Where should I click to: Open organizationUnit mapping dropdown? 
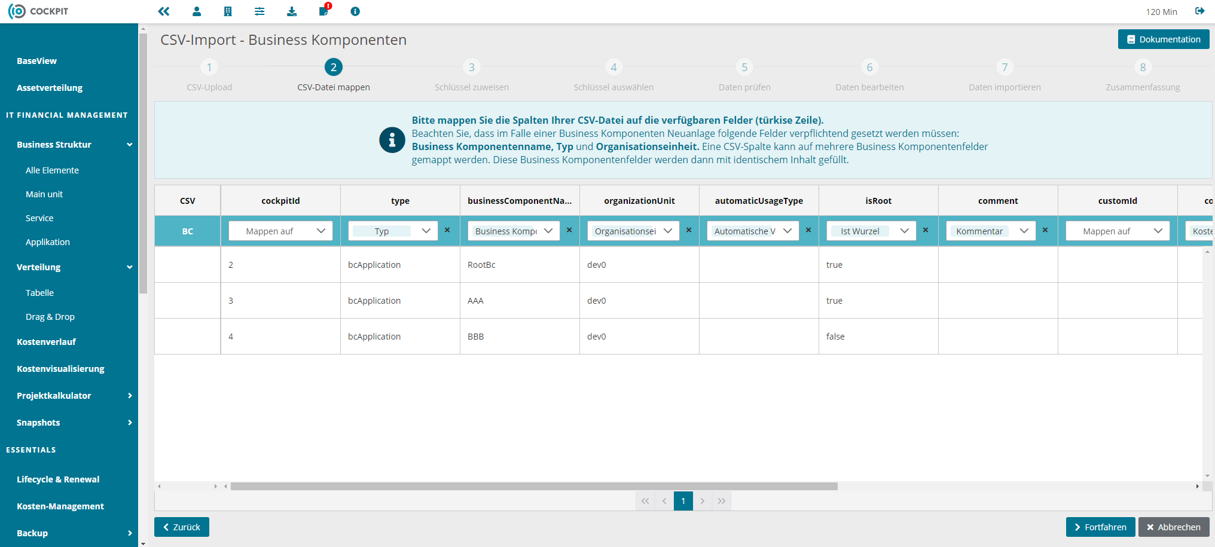(x=633, y=231)
